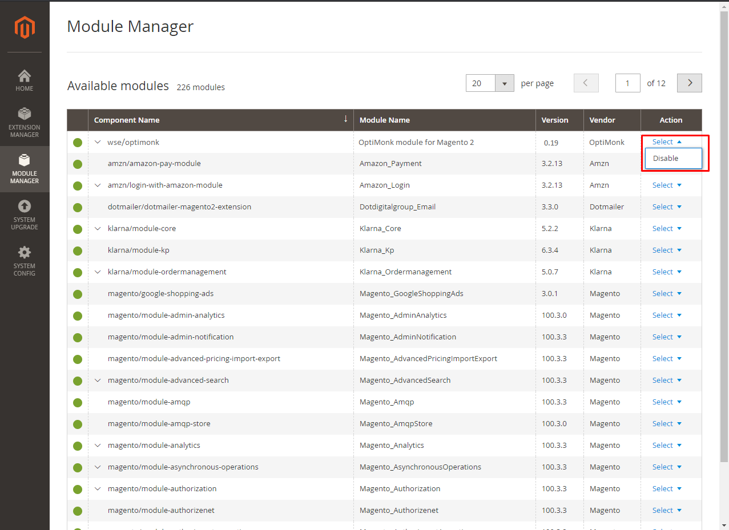729x530 pixels.
Task: Click version 6.3.4 in the klarna/module-kp row
Action: tap(550, 250)
